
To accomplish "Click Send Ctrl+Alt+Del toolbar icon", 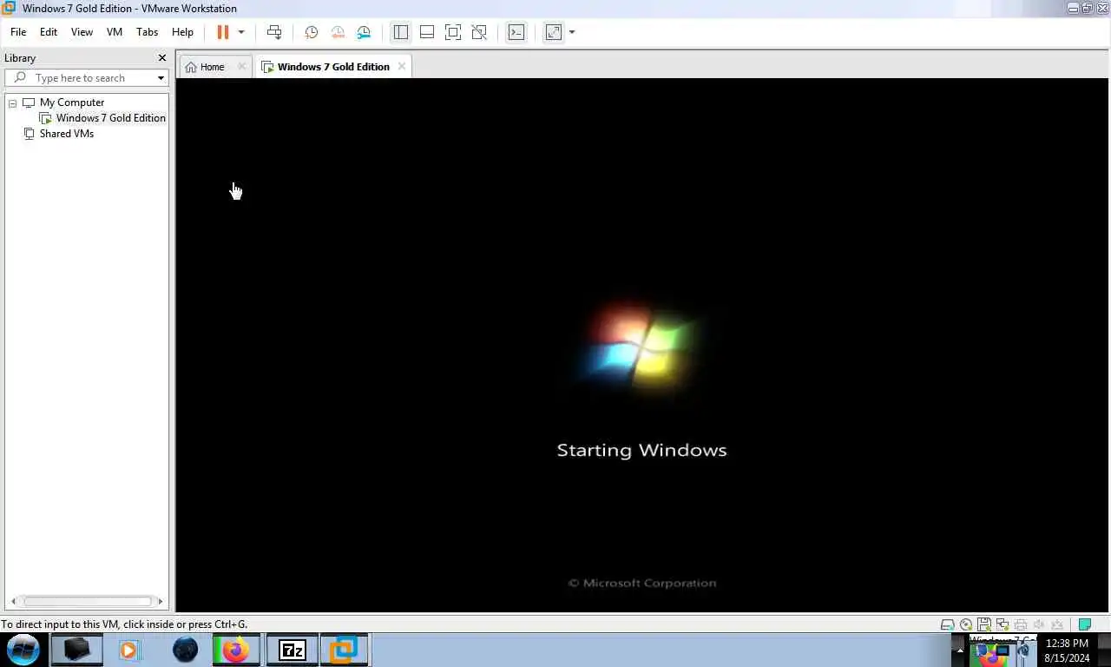I will 274,32.
